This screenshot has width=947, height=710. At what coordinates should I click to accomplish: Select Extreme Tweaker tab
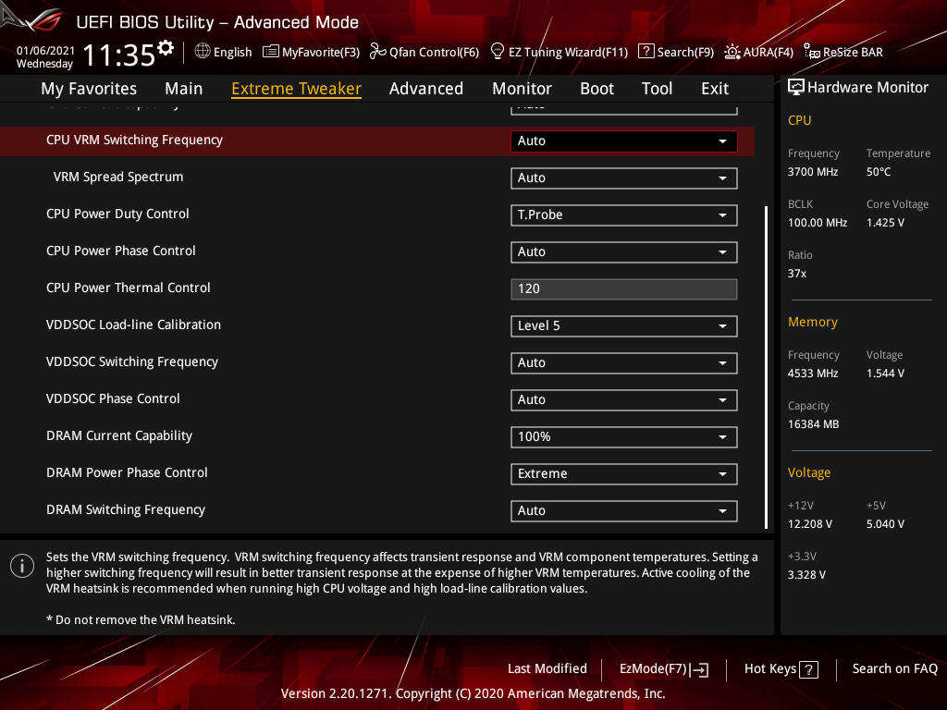click(x=296, y=89)
